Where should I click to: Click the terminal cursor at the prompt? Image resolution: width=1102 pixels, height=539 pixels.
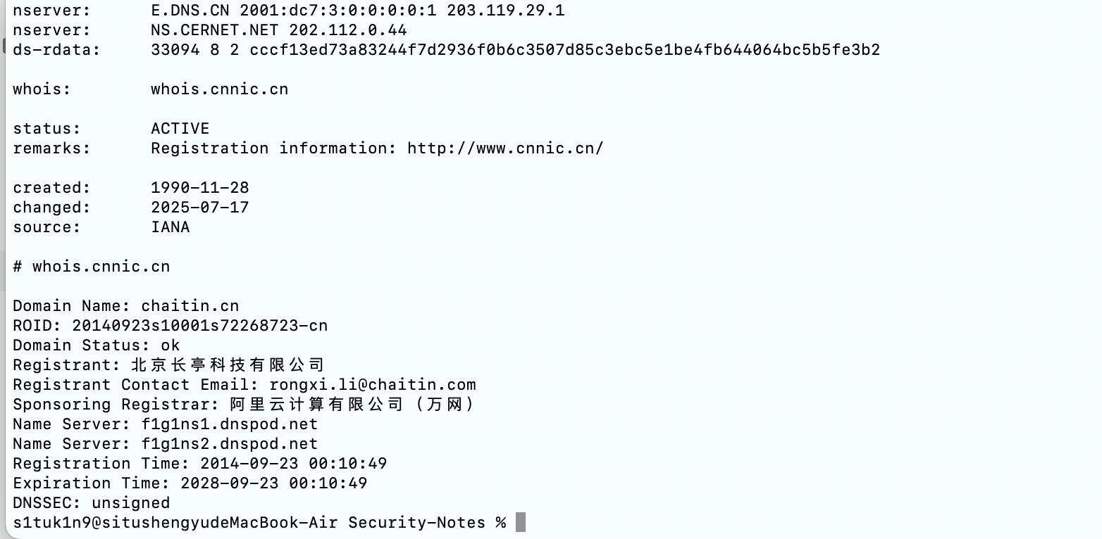521,523
